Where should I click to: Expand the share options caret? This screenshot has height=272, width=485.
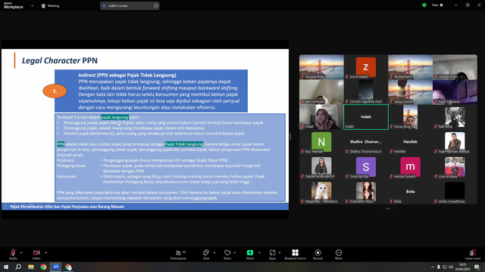pyautogui.click(x=259, y=252)
